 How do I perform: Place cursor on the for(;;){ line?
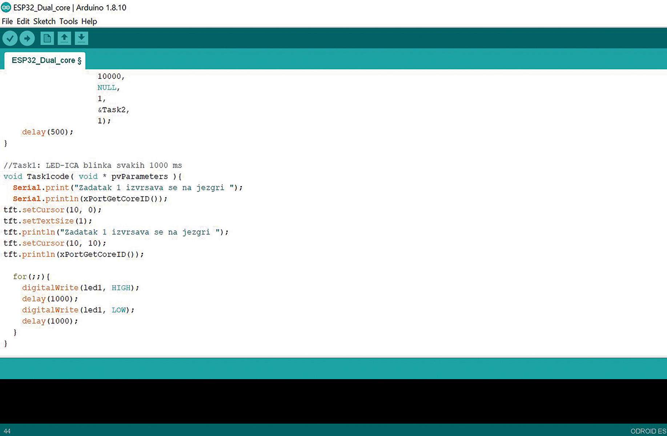coord(32,276)
